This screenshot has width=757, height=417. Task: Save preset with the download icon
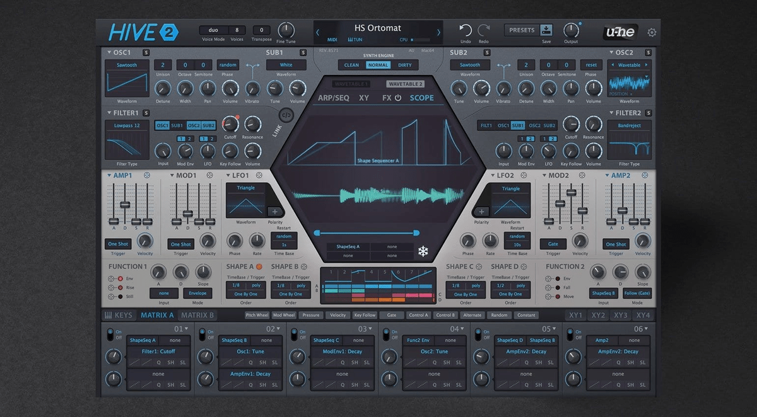coord(546,30)
